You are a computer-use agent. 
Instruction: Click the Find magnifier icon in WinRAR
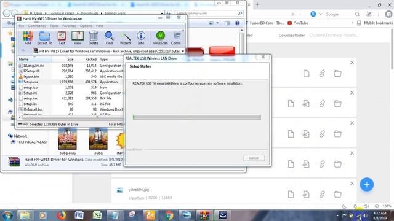(x=109, y=38)
